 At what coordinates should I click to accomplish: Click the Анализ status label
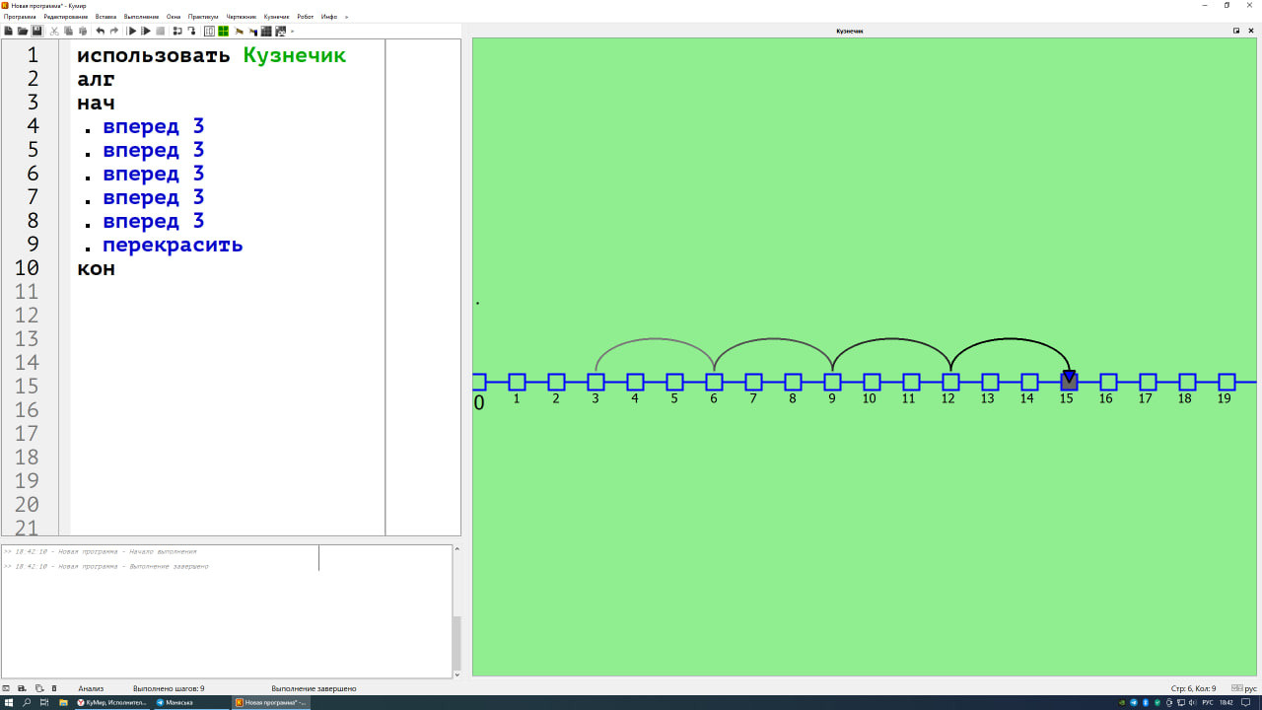[x=91, y=688]
